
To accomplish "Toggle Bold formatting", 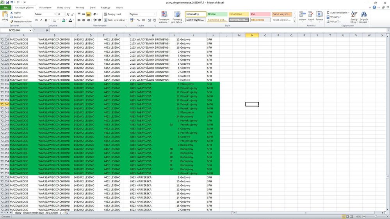I will point(36,20).
